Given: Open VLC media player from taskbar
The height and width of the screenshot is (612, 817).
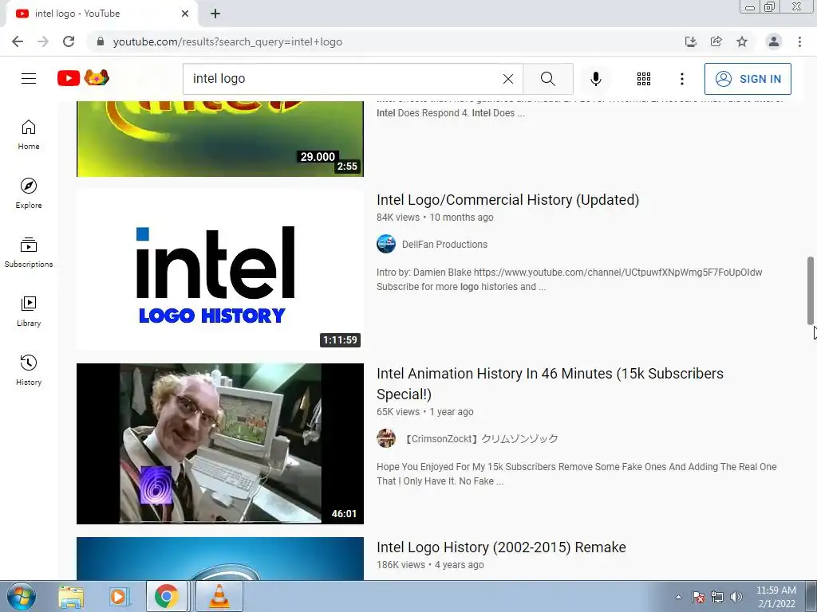Looking at the screenshot, I should click(x=219, y=596).
